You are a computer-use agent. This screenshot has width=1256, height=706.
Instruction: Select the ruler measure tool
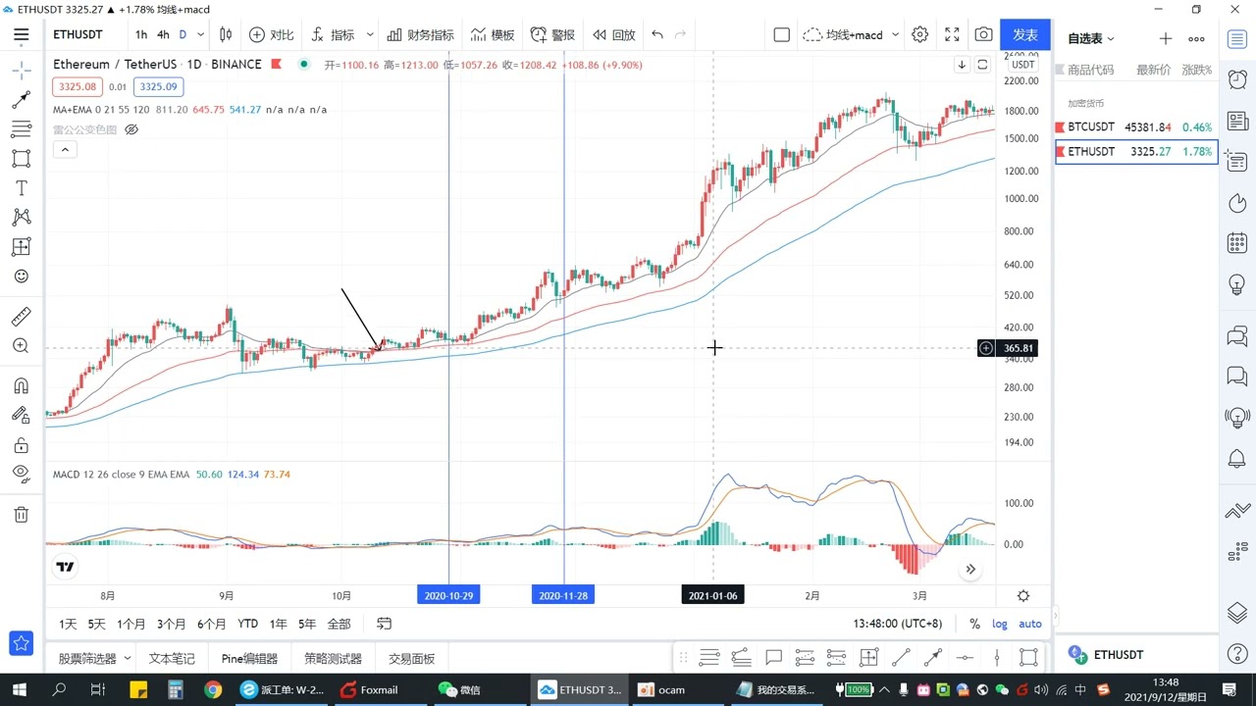[21, 317]
